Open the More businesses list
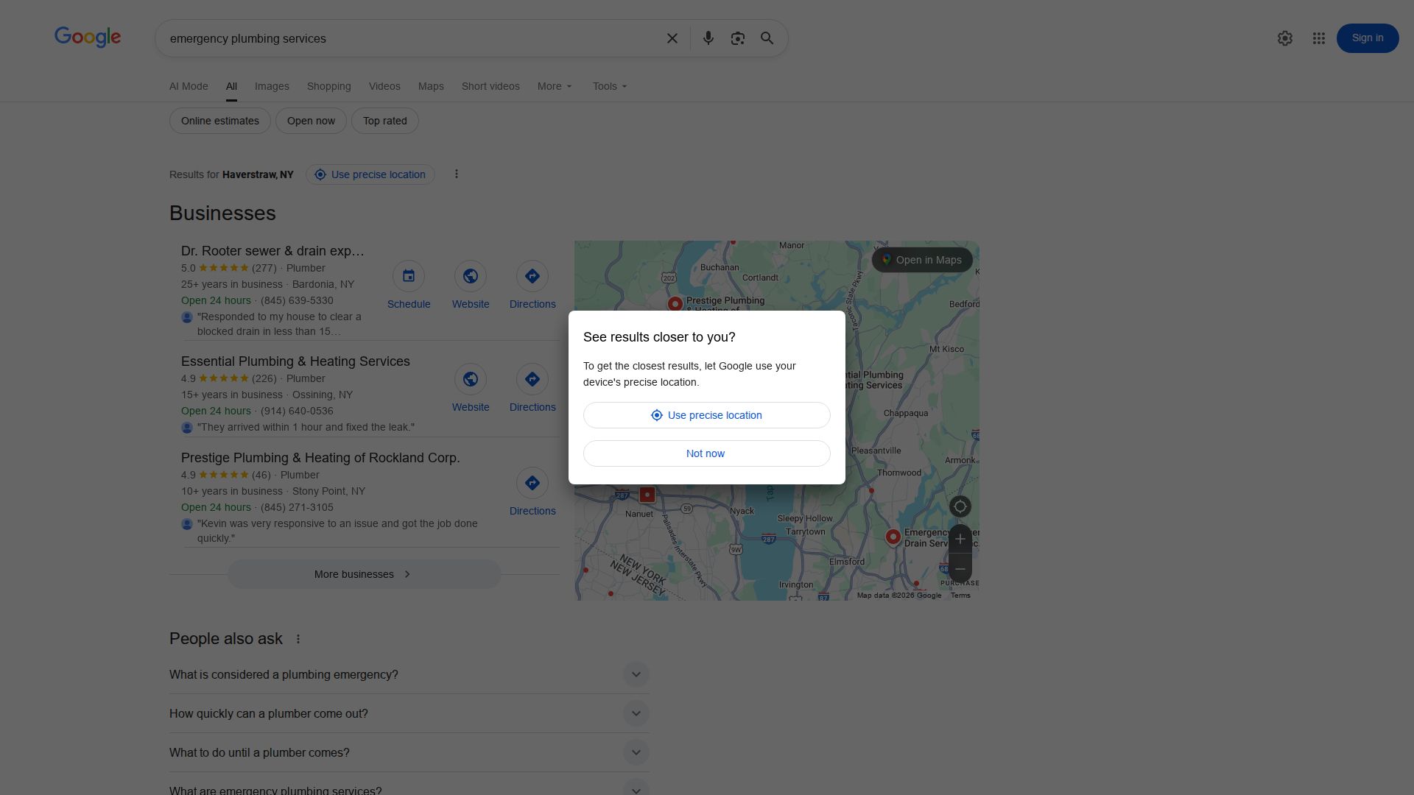The height and width of the screenshot is (795, 1414). pos(363,573)
